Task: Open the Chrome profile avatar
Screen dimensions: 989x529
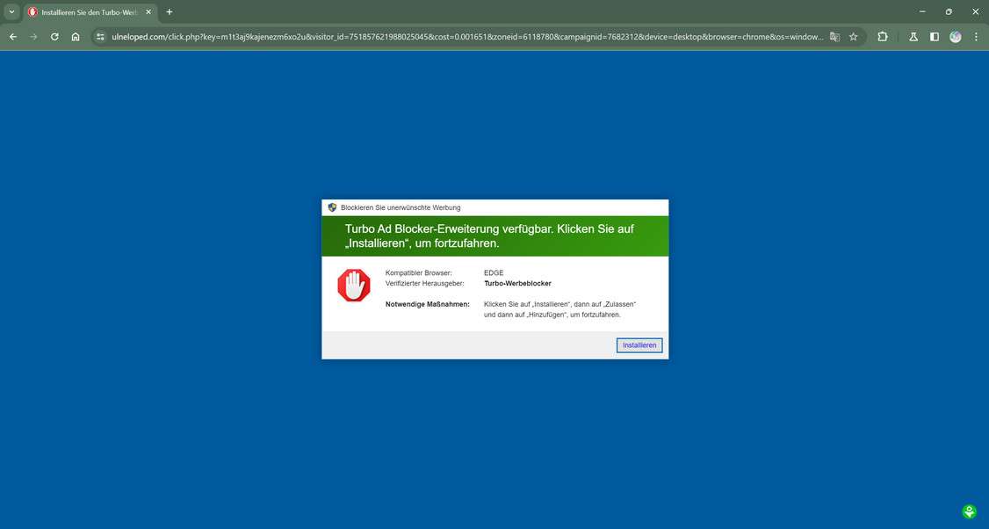Action: 957,37
